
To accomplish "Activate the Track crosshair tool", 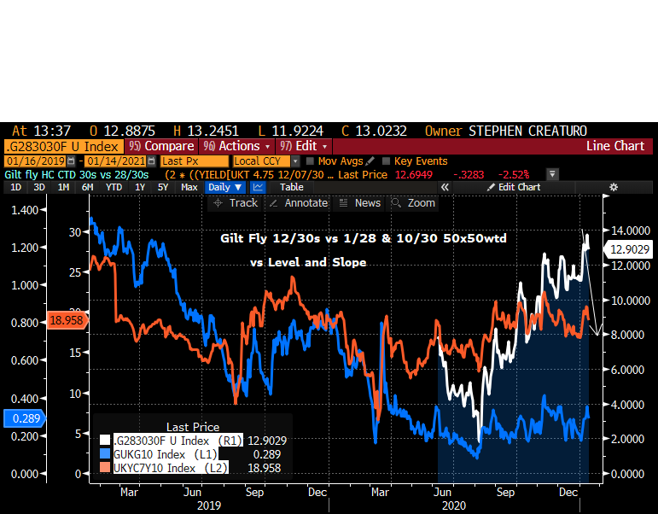I will (235, 203).
